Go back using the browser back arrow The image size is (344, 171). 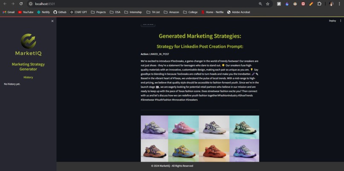point(5,4)
